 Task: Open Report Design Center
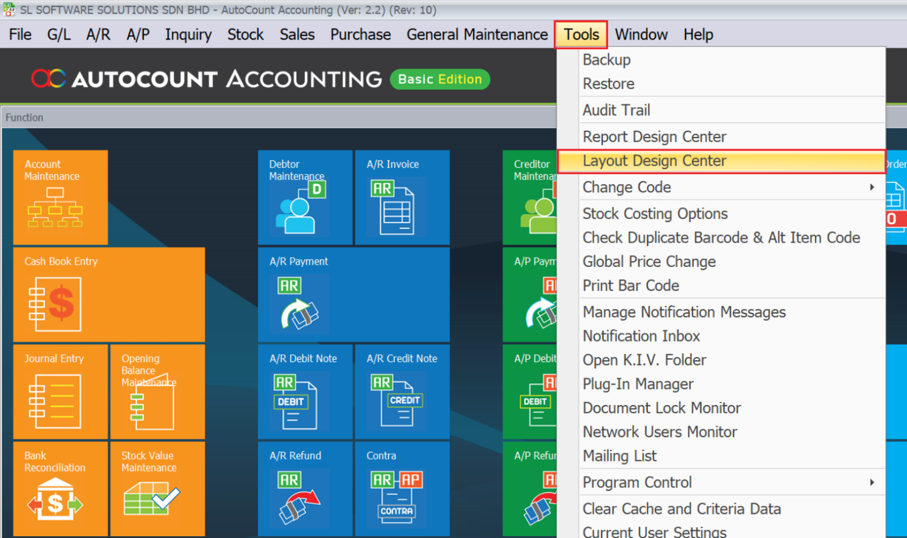[x=721, y=136]
